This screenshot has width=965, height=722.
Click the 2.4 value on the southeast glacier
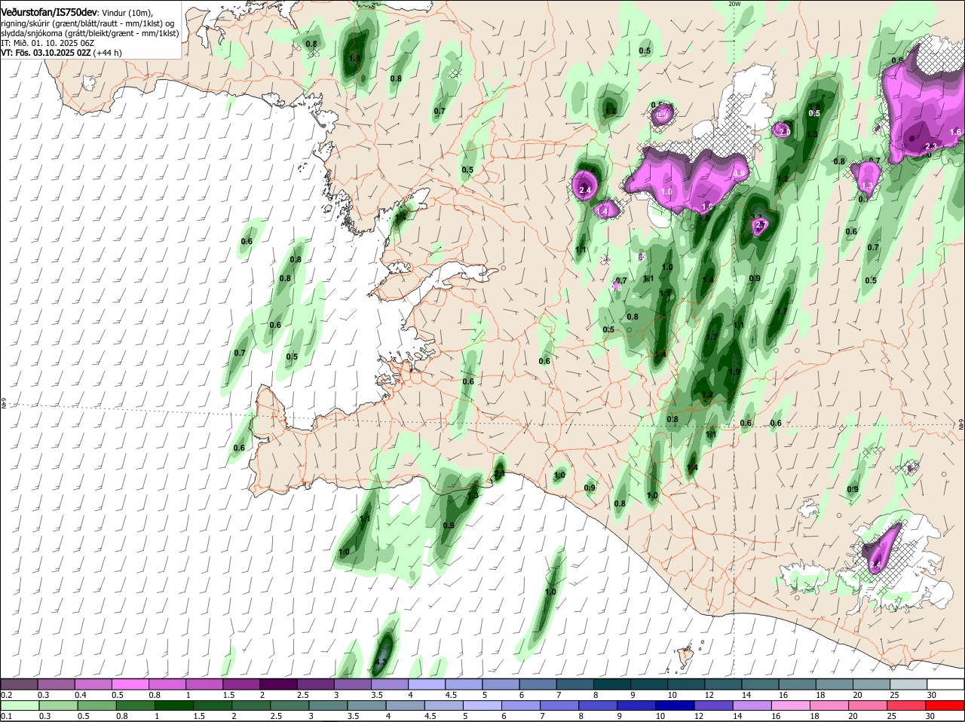[x=875, y=564]
